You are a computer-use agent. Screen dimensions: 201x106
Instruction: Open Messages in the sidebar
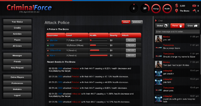(17, 55)
